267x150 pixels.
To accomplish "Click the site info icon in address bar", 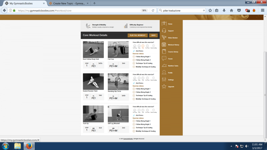I will click(x=10, y=10).
